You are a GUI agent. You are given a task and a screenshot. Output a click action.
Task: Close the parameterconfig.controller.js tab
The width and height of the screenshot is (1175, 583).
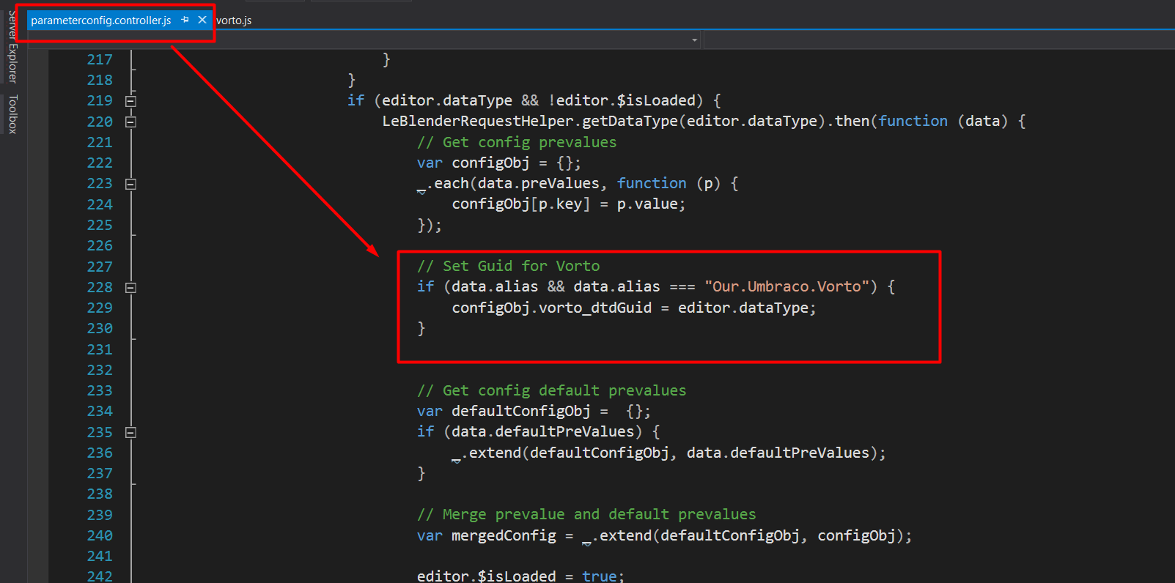point(202,20)
